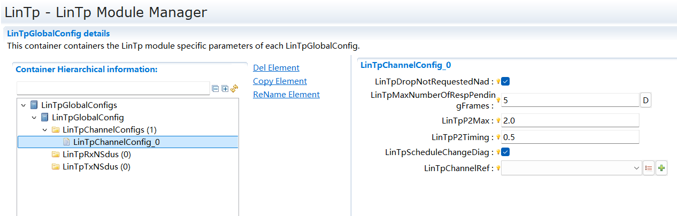
Task: Collapse the LinTpChannelConfigs folder
Action: click(x=45, y=130)
